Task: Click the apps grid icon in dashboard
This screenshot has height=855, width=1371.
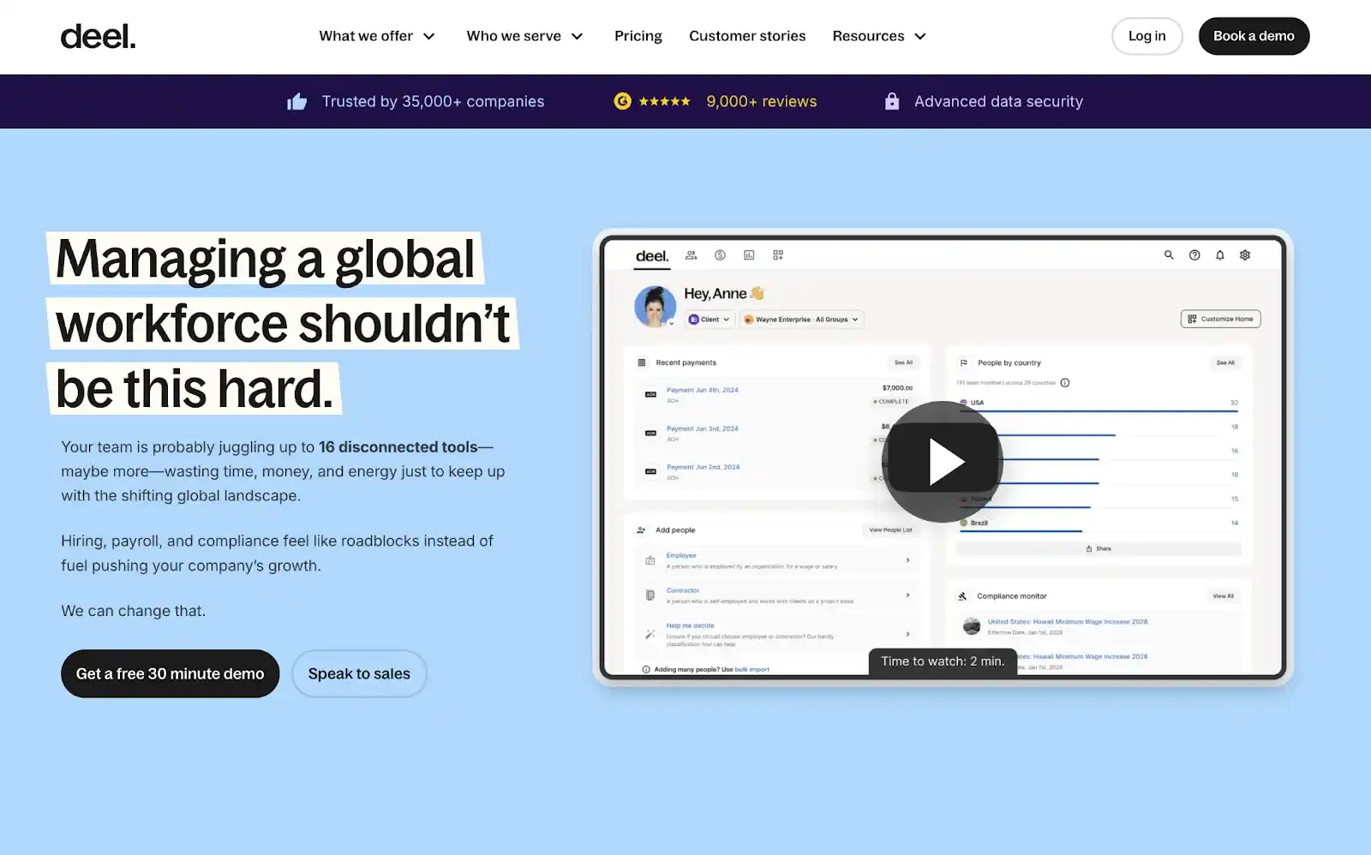Action: click(x=778, y=255)
